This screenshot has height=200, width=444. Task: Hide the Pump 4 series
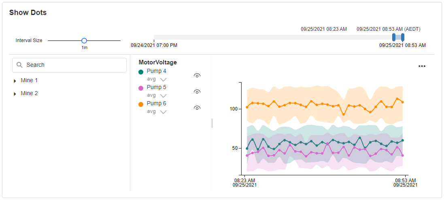(x=197, y=75)
